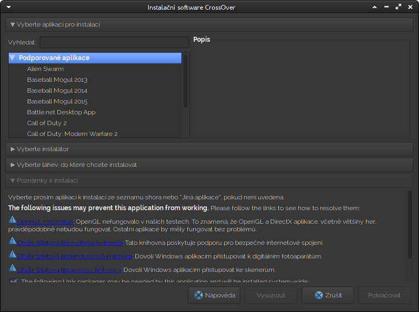Click the 'Popis' description pane label
The image size is (419, 312).
click(x=201, y=40)
